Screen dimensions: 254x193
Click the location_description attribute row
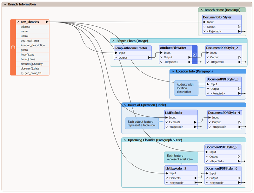(x=32, y=45)
